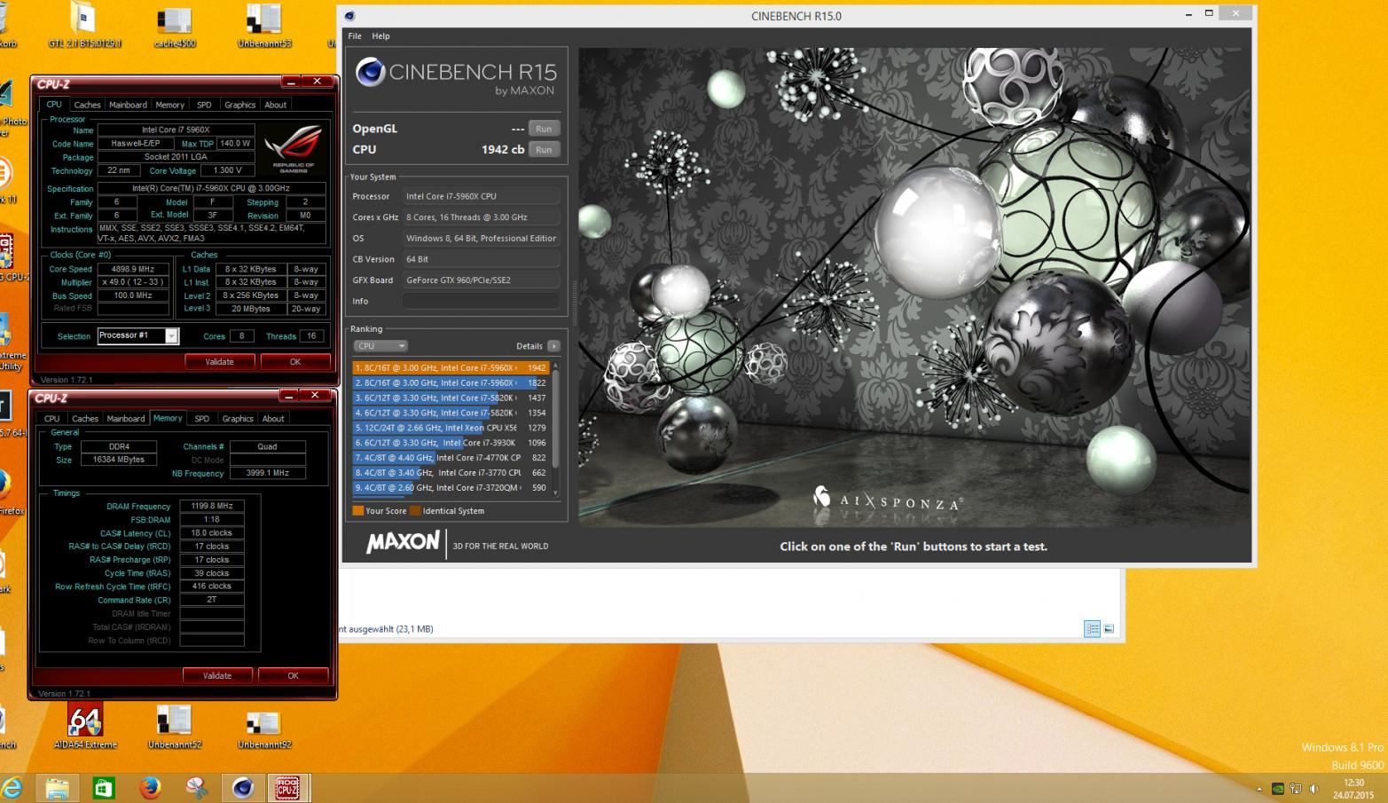Click the ranking list scroll-up arrow

tap(556, 365)
